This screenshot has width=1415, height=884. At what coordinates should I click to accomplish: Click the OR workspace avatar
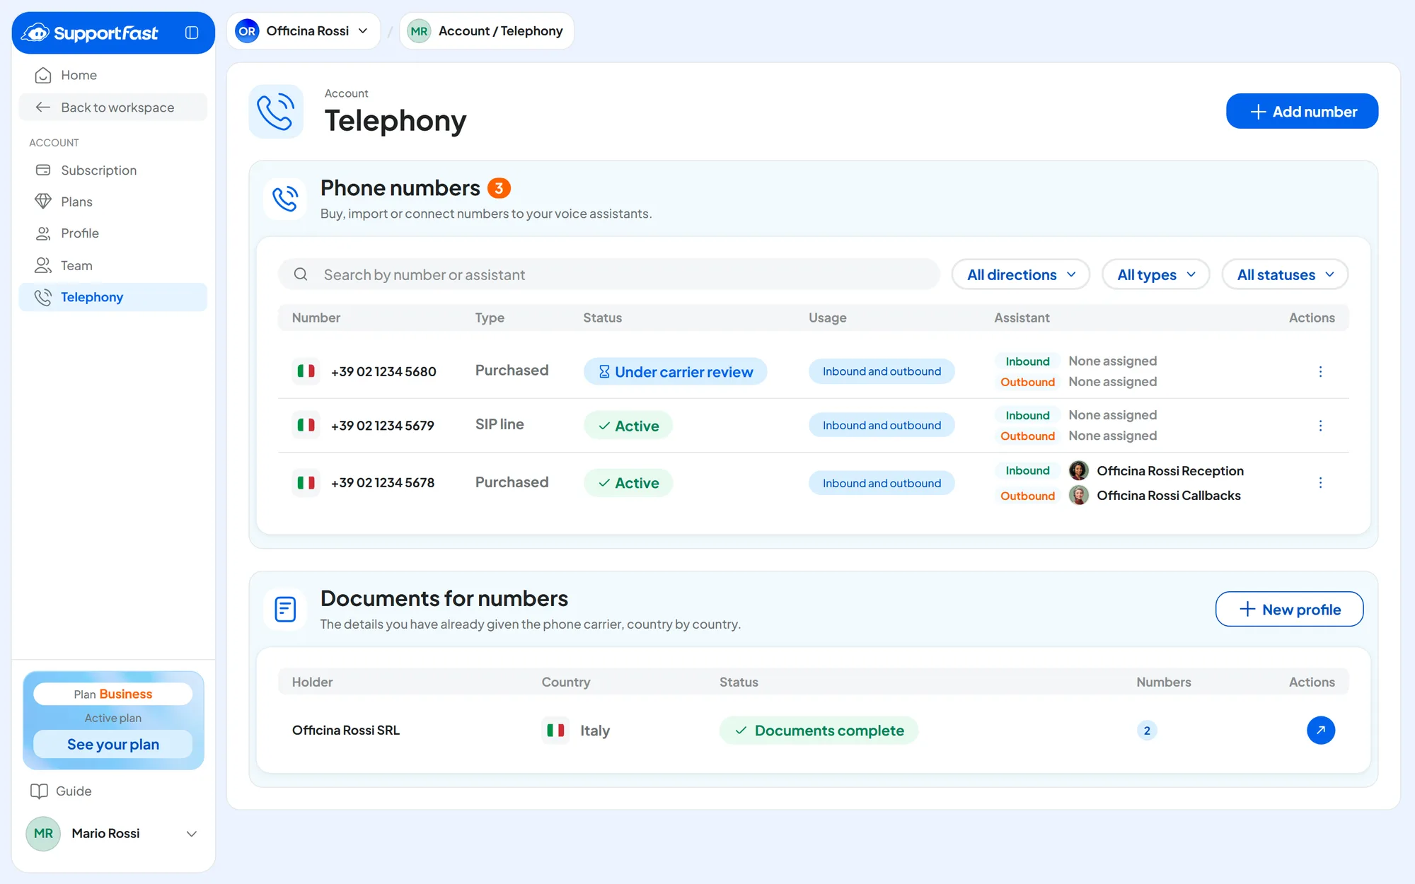click(247, 31)
